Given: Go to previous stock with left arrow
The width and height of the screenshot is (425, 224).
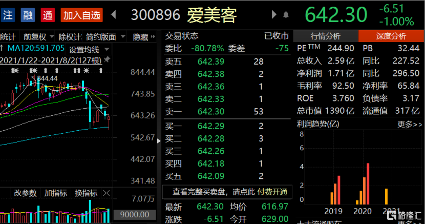Looking at the screenshot, I should pos(114,14).
